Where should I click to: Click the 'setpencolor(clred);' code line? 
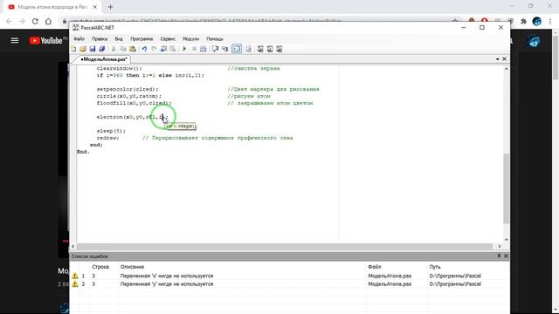click(x=128, y=89)
